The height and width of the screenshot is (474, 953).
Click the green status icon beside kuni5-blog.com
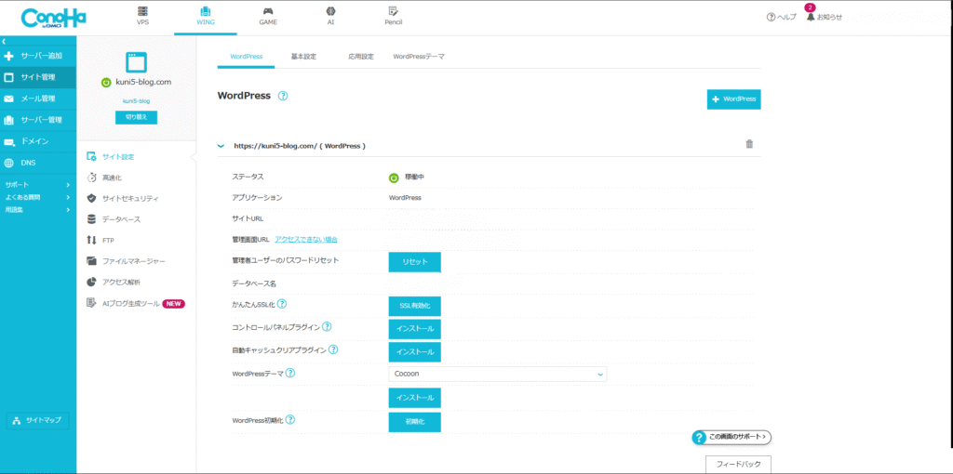click(106, 83)
